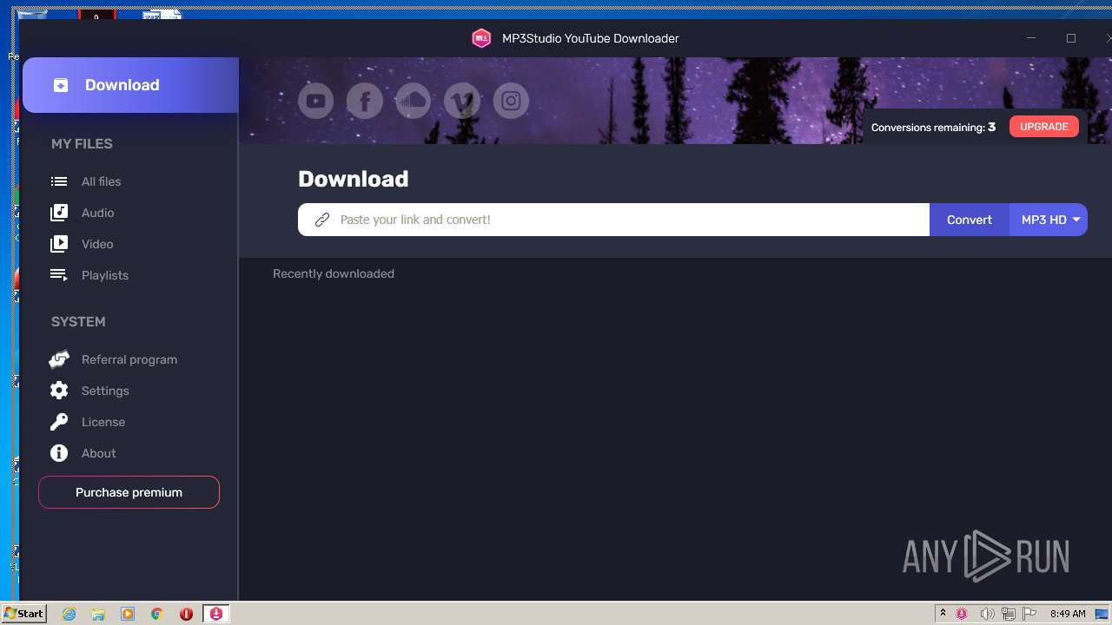The image size is (1112, 625).
Task: Click the network tray icon
Action: pyautogui.click(x=1009, y=614)
